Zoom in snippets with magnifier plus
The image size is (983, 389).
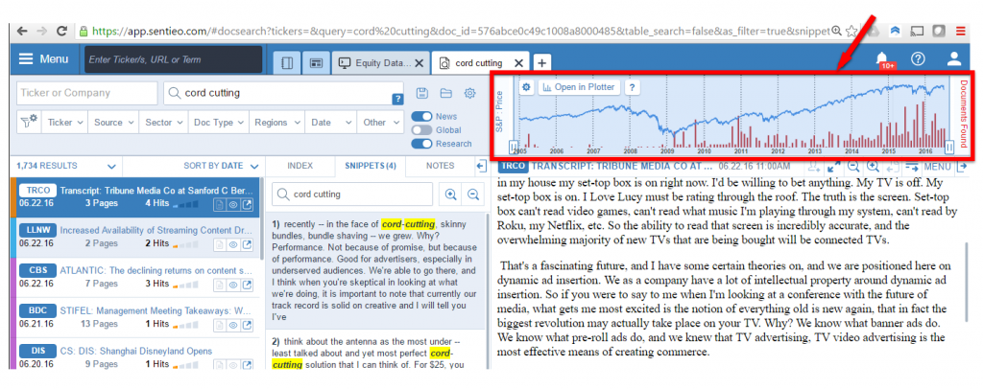tap(451, 194)
